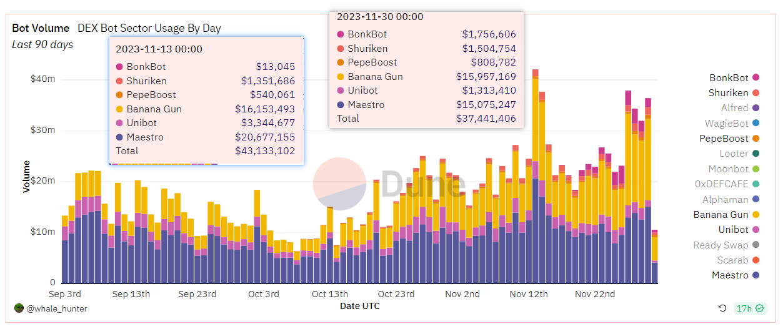Screen dimensions: 783x329
Task: Click the Bot Volume chart title
Action: coord(41,28)
